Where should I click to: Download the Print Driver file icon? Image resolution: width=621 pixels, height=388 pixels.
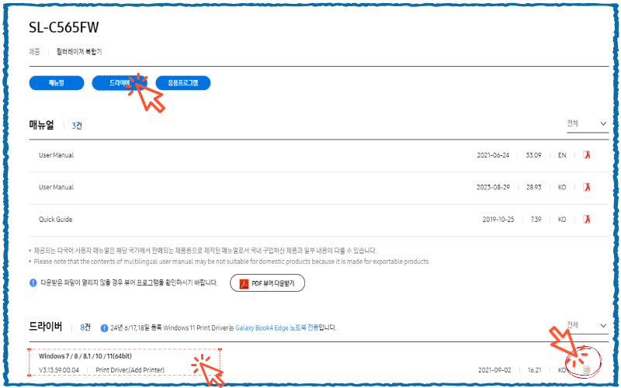[587, 370]
